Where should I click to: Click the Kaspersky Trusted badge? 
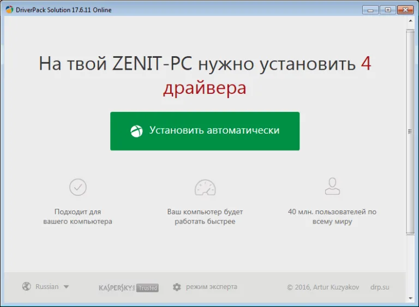click(129, 288)
